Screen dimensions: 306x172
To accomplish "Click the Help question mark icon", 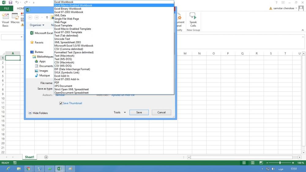I will 276,2.
